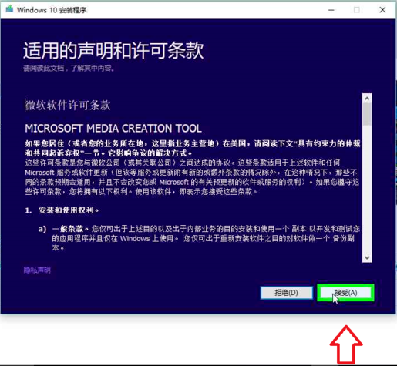Close the Windows 10 setup window
The image size is (397, 366).
(382, 10)
